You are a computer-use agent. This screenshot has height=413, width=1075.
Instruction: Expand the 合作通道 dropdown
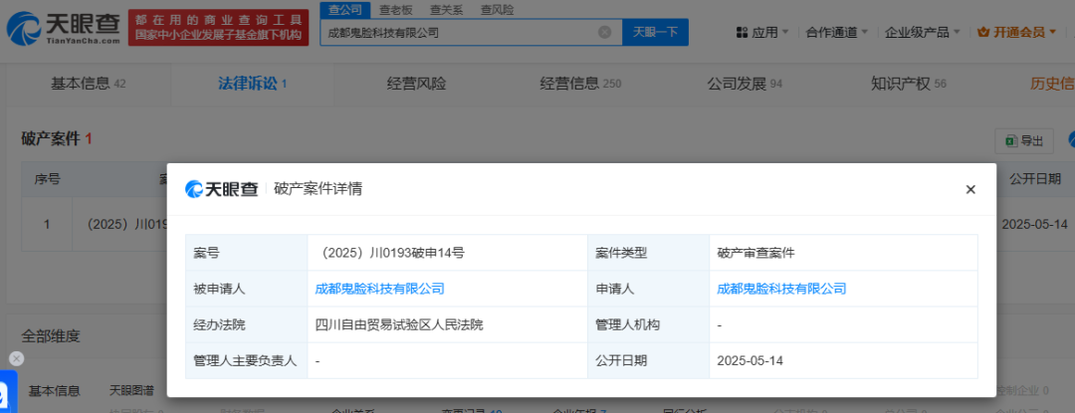[836, 32]
